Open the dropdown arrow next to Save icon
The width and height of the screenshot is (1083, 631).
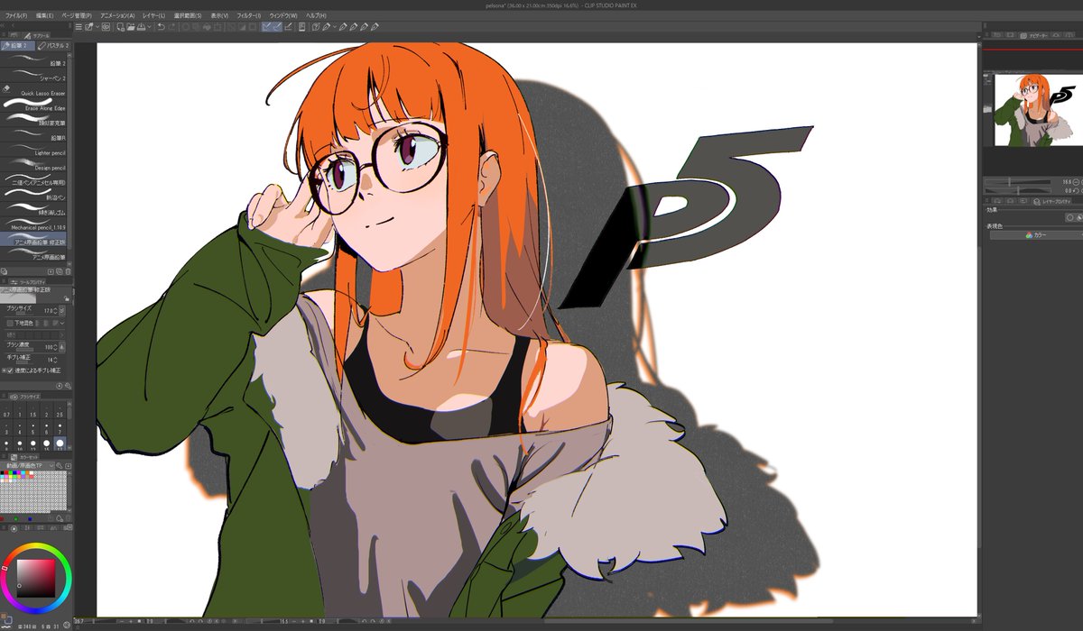click(150, 27)
